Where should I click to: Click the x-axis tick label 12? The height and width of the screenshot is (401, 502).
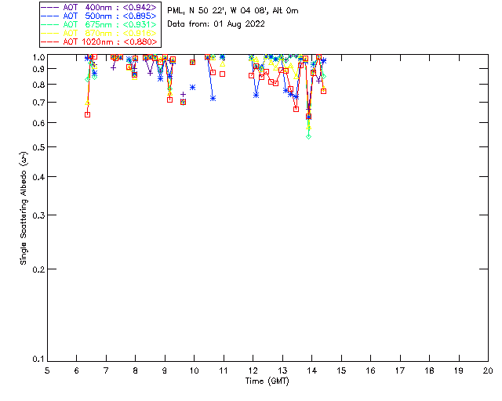(253, 370)
